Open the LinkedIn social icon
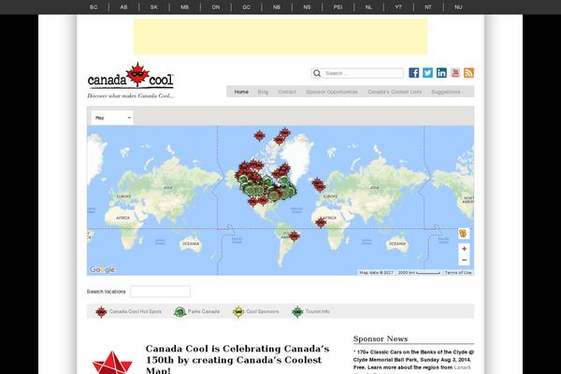The height and width of the screenshot is (374, 561). coord(441,73)
